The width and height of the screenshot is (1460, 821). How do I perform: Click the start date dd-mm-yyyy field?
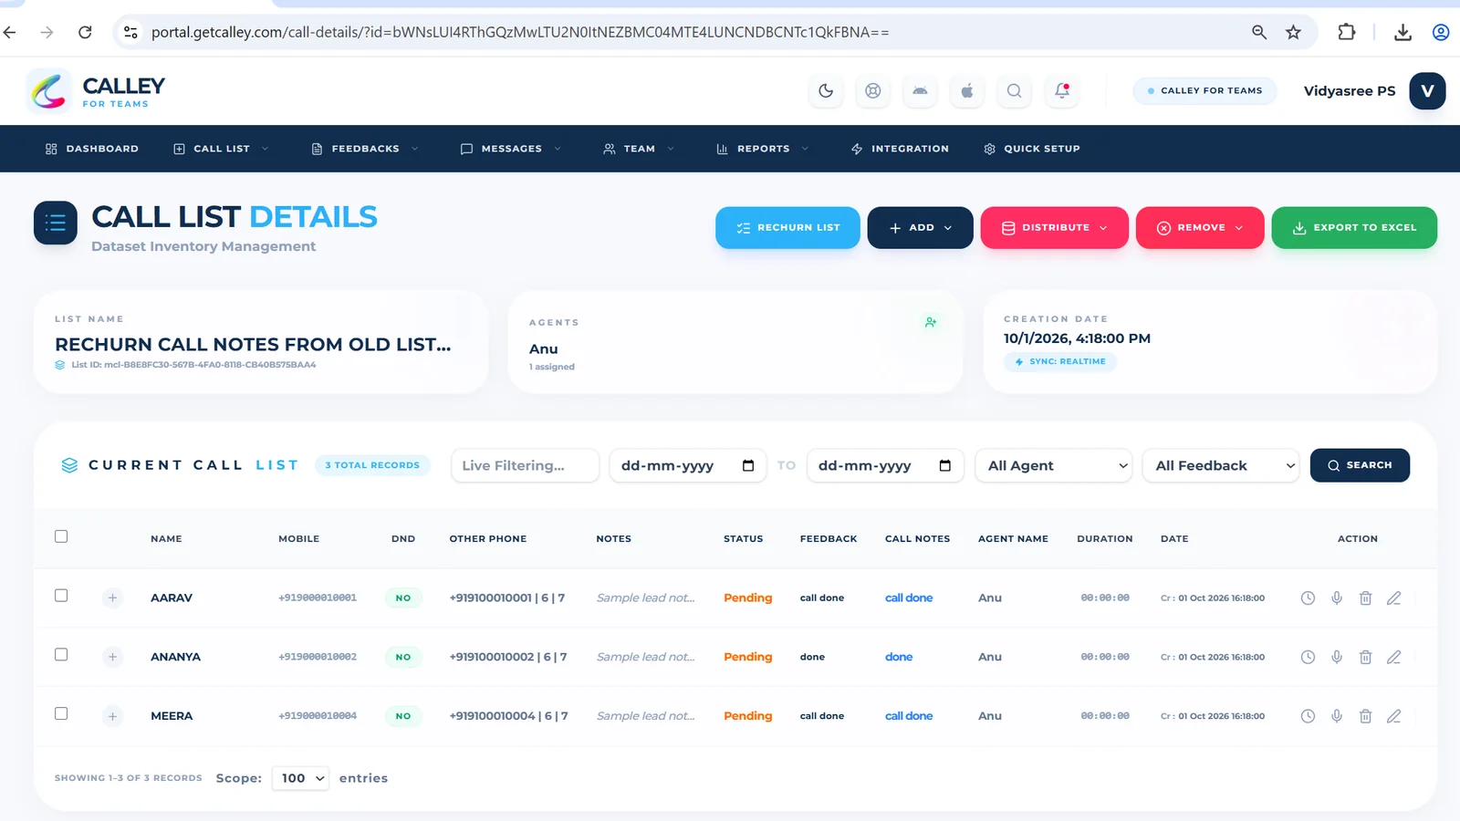[x=688, y=465]
